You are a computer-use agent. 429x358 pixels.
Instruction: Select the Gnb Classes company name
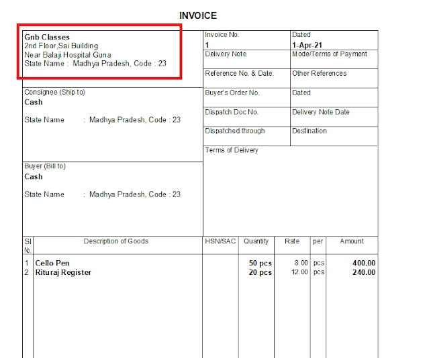click(x=47, y=37)
